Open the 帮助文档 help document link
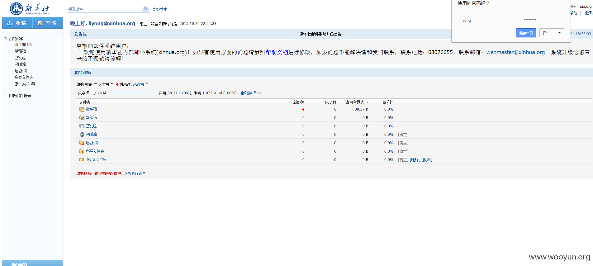The image size is (593, 266). coord(277,52)
